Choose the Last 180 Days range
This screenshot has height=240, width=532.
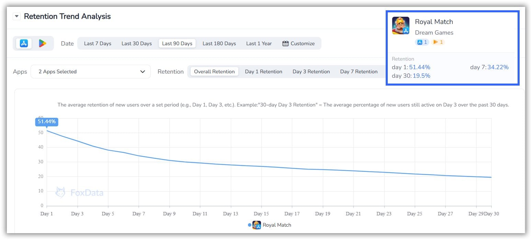click(219, 43)
